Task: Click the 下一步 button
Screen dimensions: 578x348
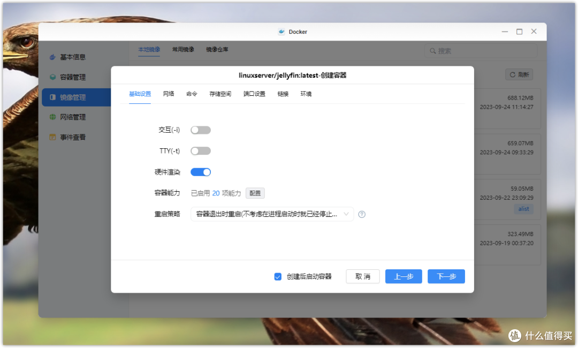Action: click(x=446, y=276)
